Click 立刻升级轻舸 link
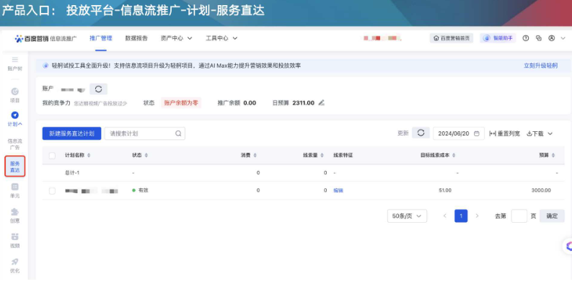Viewport: 572px width, 284px height. (541, 66)
